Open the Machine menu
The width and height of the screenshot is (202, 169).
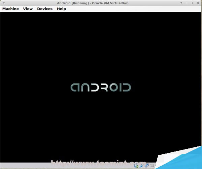pyautogui.click(x=10, y=9)
